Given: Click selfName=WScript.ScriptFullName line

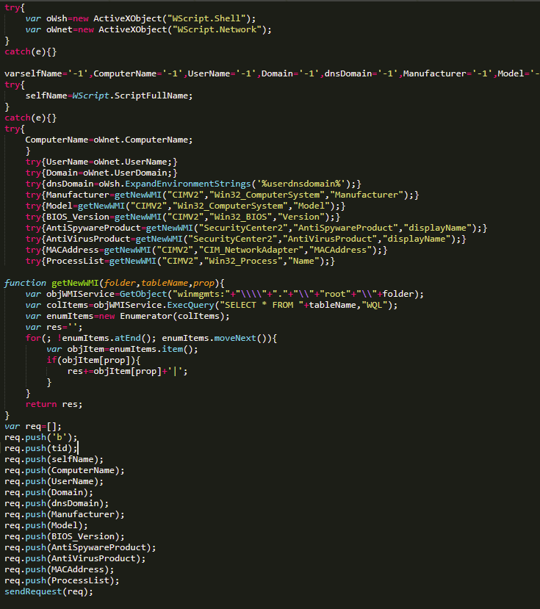Looking at the screenshot, I should point(109,96).
